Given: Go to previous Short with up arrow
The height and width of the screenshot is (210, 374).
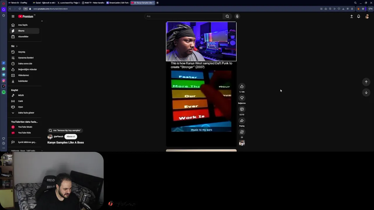Looking at the screenshot, I should (x=366, y=82).
